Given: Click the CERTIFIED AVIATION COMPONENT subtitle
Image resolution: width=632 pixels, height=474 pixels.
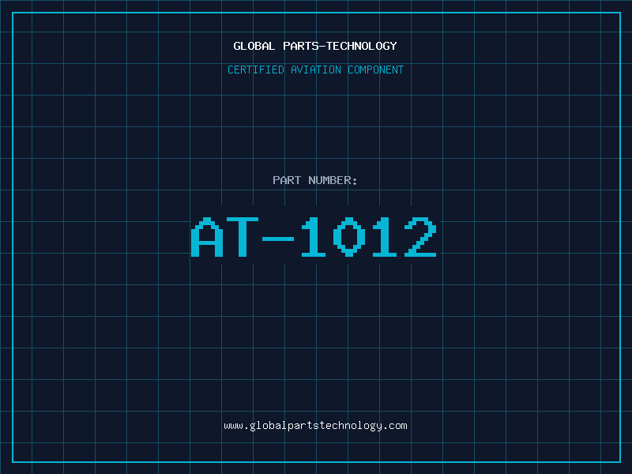Looking at the screenshot, I should (315, 70).
